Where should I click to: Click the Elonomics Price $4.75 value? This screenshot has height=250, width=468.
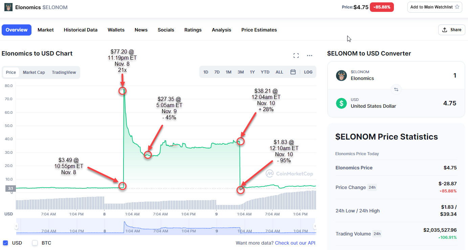tap(450, 168)
